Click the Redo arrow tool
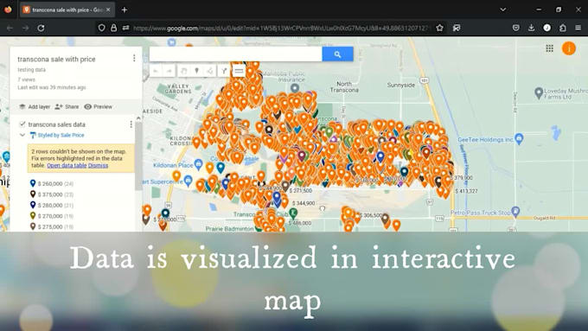The image size is (588, 331). pos(169,71)
